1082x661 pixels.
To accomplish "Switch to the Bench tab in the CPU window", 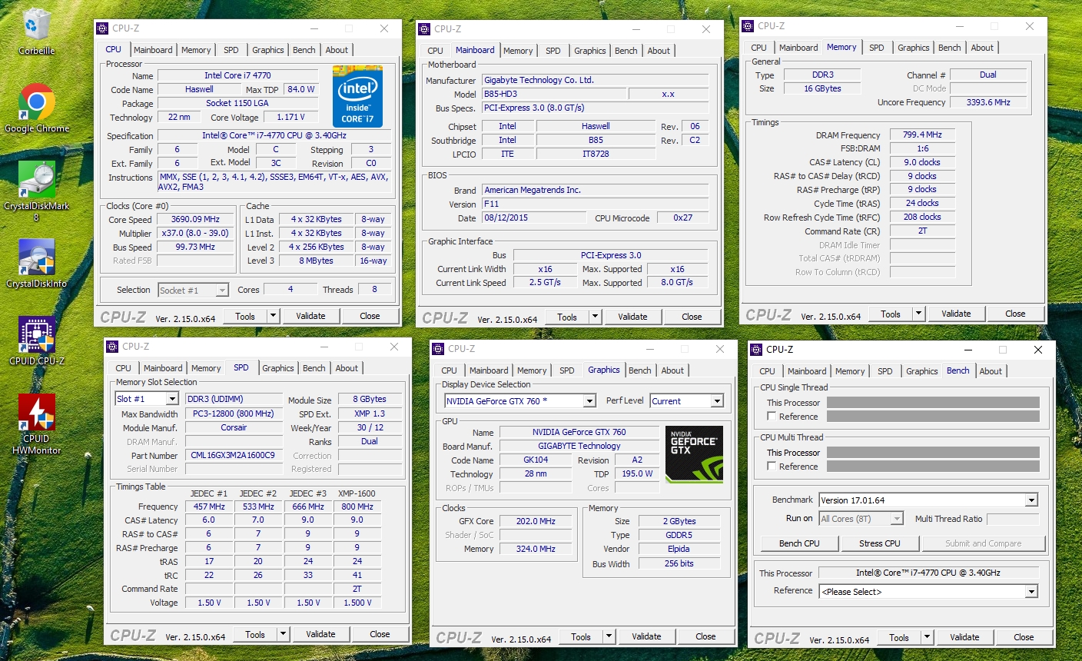I will tap(304, 50).
